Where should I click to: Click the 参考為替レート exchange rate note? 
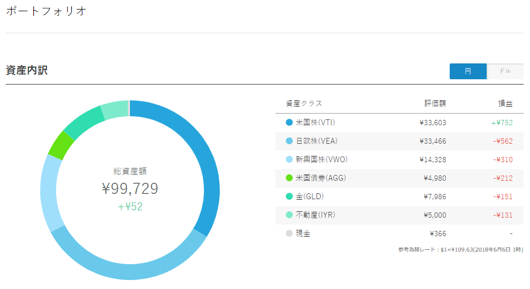460,250
